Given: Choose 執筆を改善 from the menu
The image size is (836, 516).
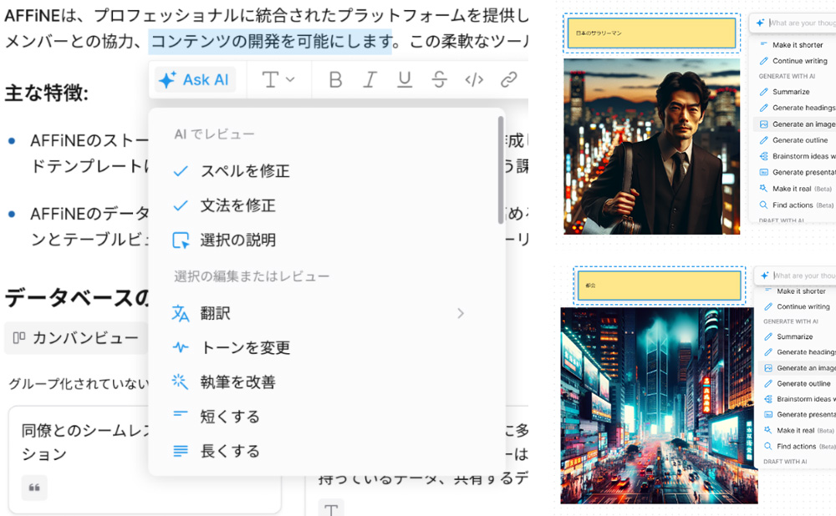Looking at the screenshot, I should 237,382.
